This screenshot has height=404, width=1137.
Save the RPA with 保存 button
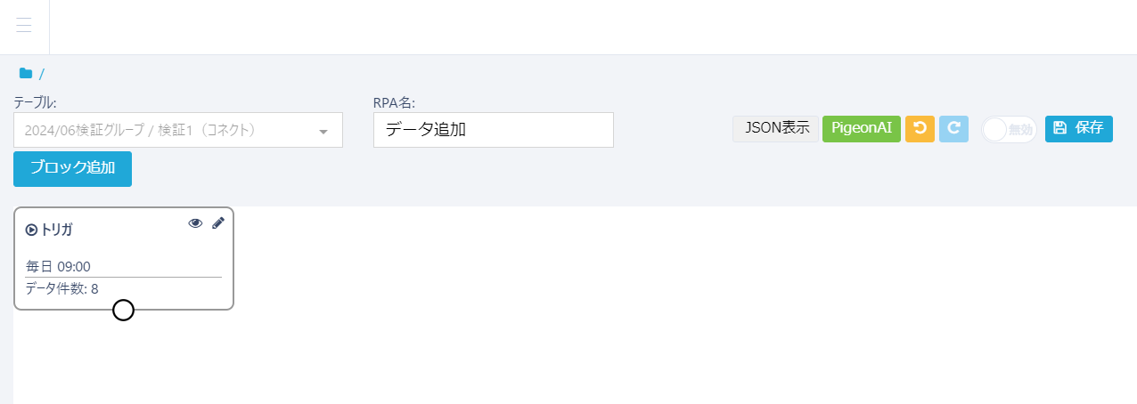(x=1078, y=128)
